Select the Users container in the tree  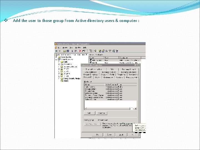(66, 81)
